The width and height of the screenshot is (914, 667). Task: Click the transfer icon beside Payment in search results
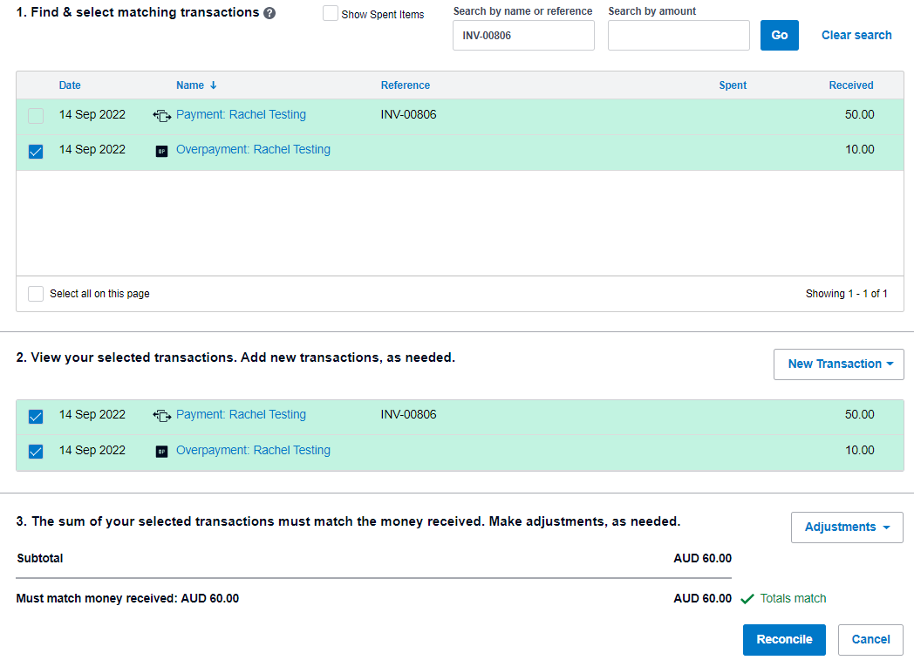161,115
